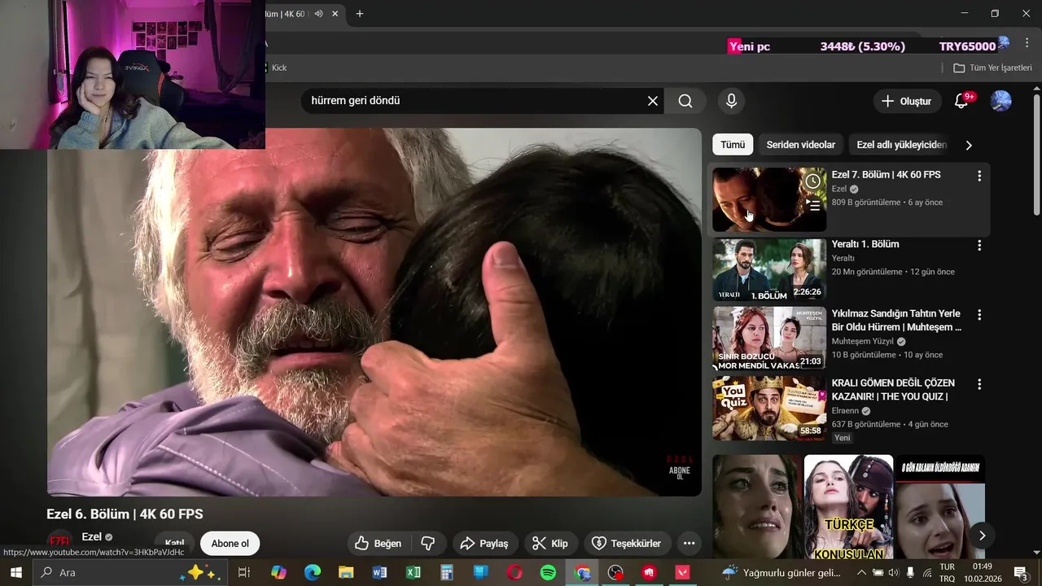Viewport: 1042px width, 586px height.
Task: Open the TÜRKÇE KONUSULAN short thumbnail
Action: 848,507
